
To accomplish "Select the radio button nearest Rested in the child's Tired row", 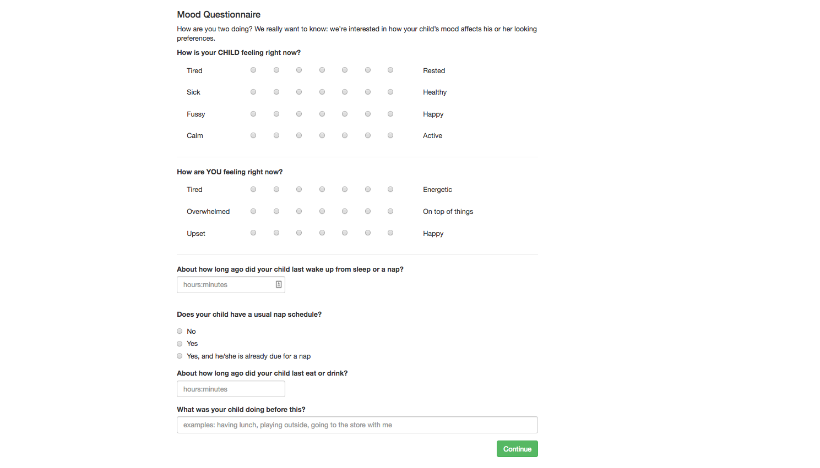I will click(390, 70).
